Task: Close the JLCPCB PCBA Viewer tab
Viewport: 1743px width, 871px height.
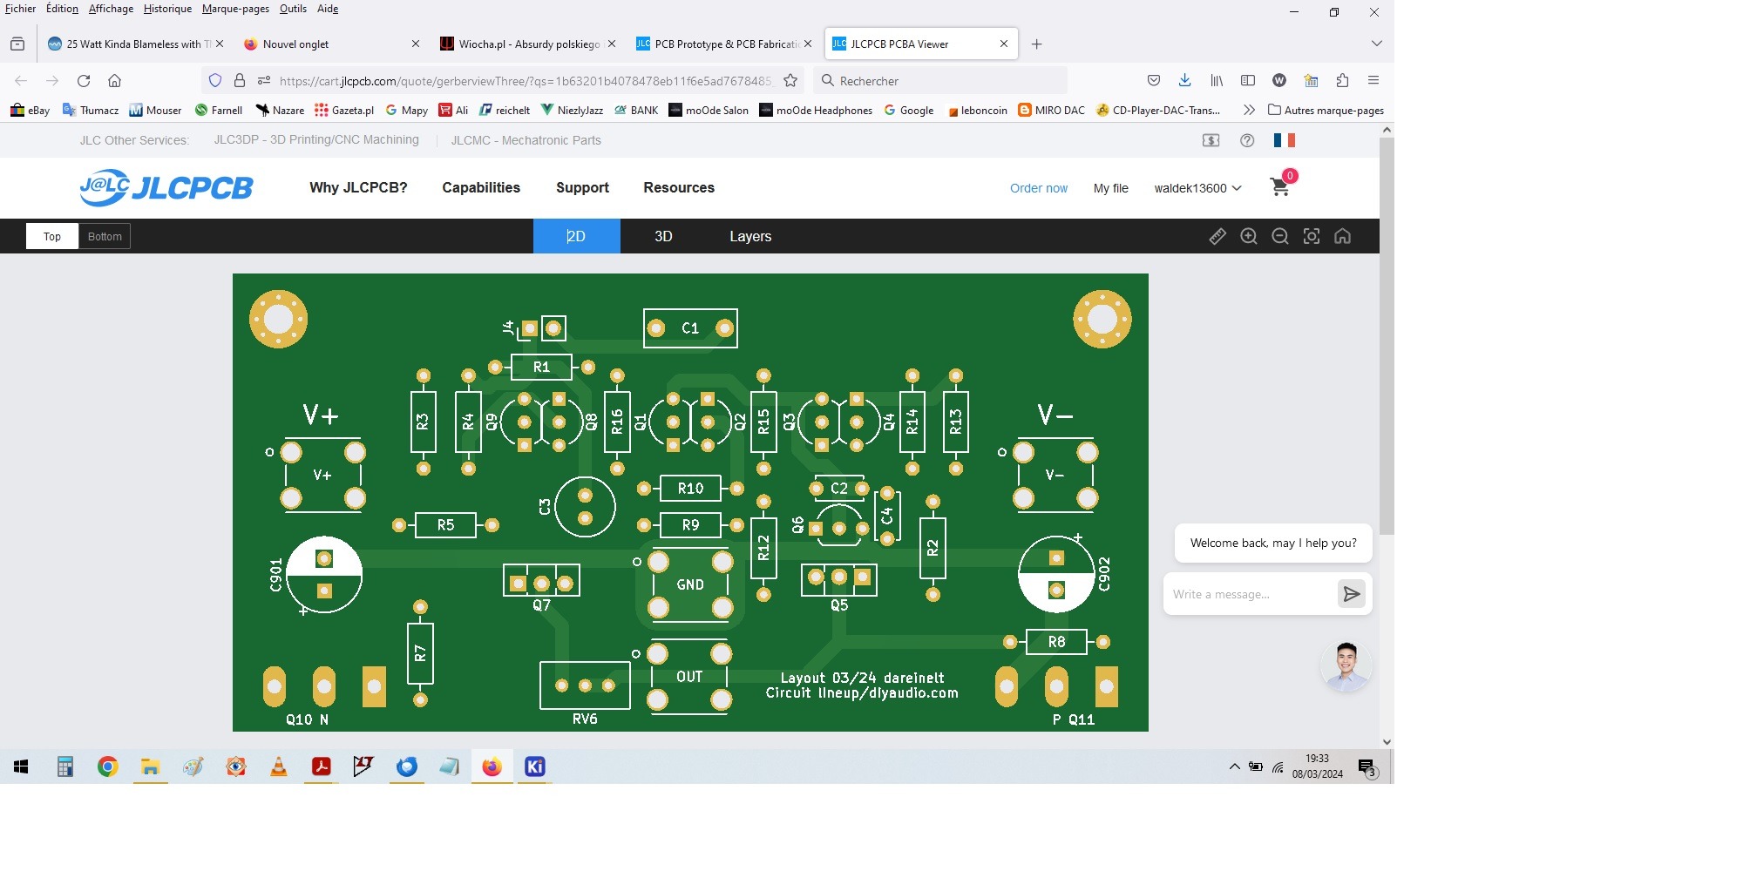Action: [1003, 44]
